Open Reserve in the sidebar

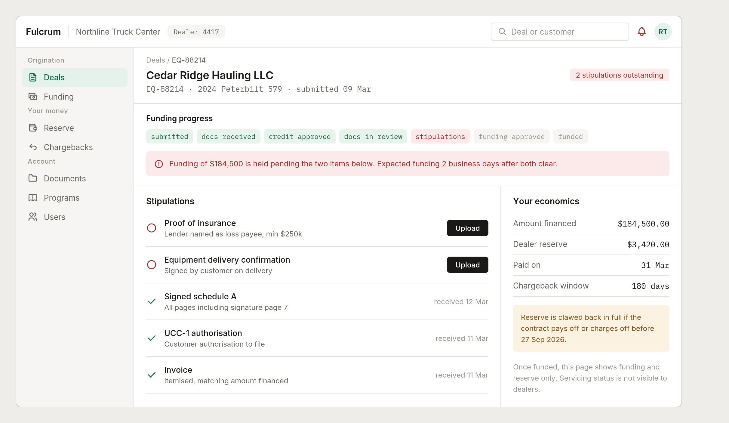(75, 128)
